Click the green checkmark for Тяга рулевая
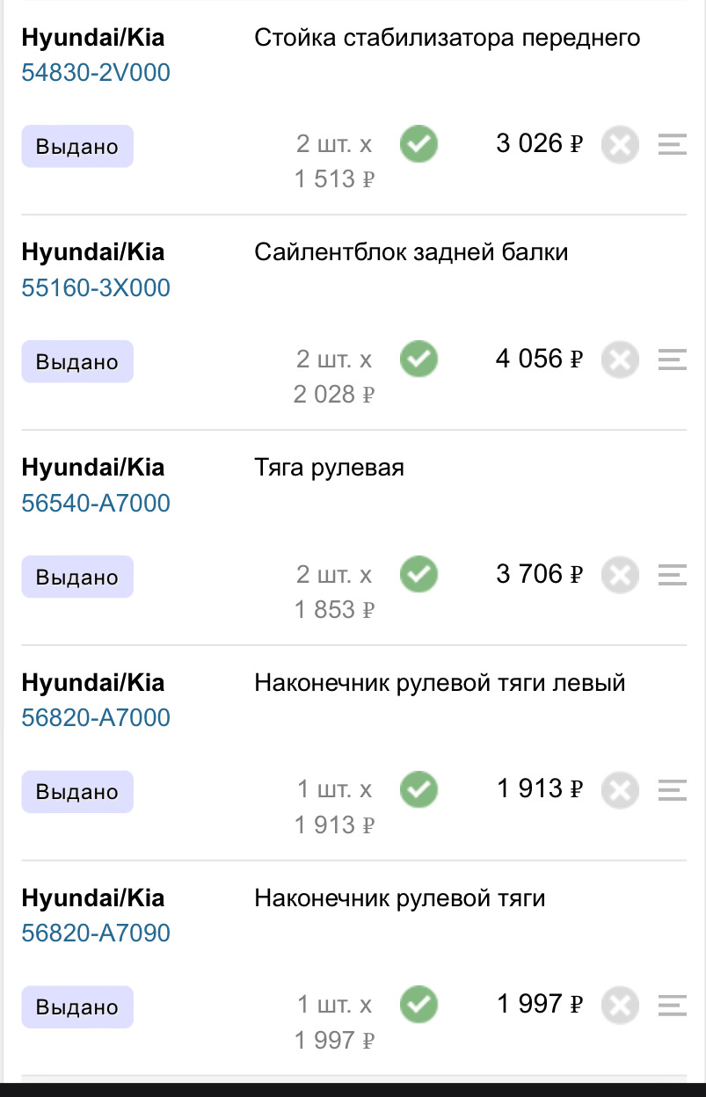 coord(419,574)
